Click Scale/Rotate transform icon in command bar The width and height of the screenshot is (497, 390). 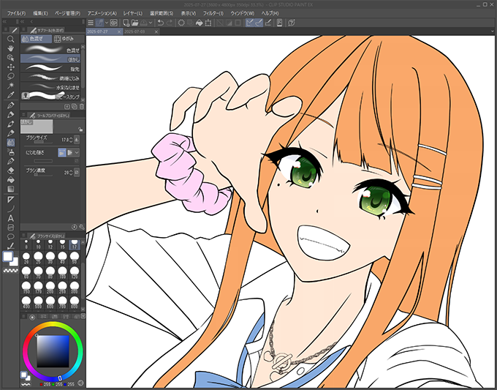pos(208,23)
